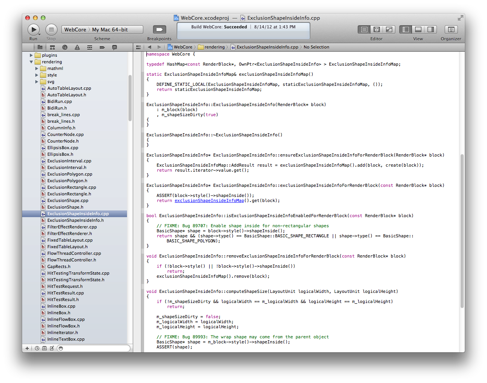This screenshot has width=487, height=383.
Task: Select the Project navigator folder icon
Action: [40, 47]
